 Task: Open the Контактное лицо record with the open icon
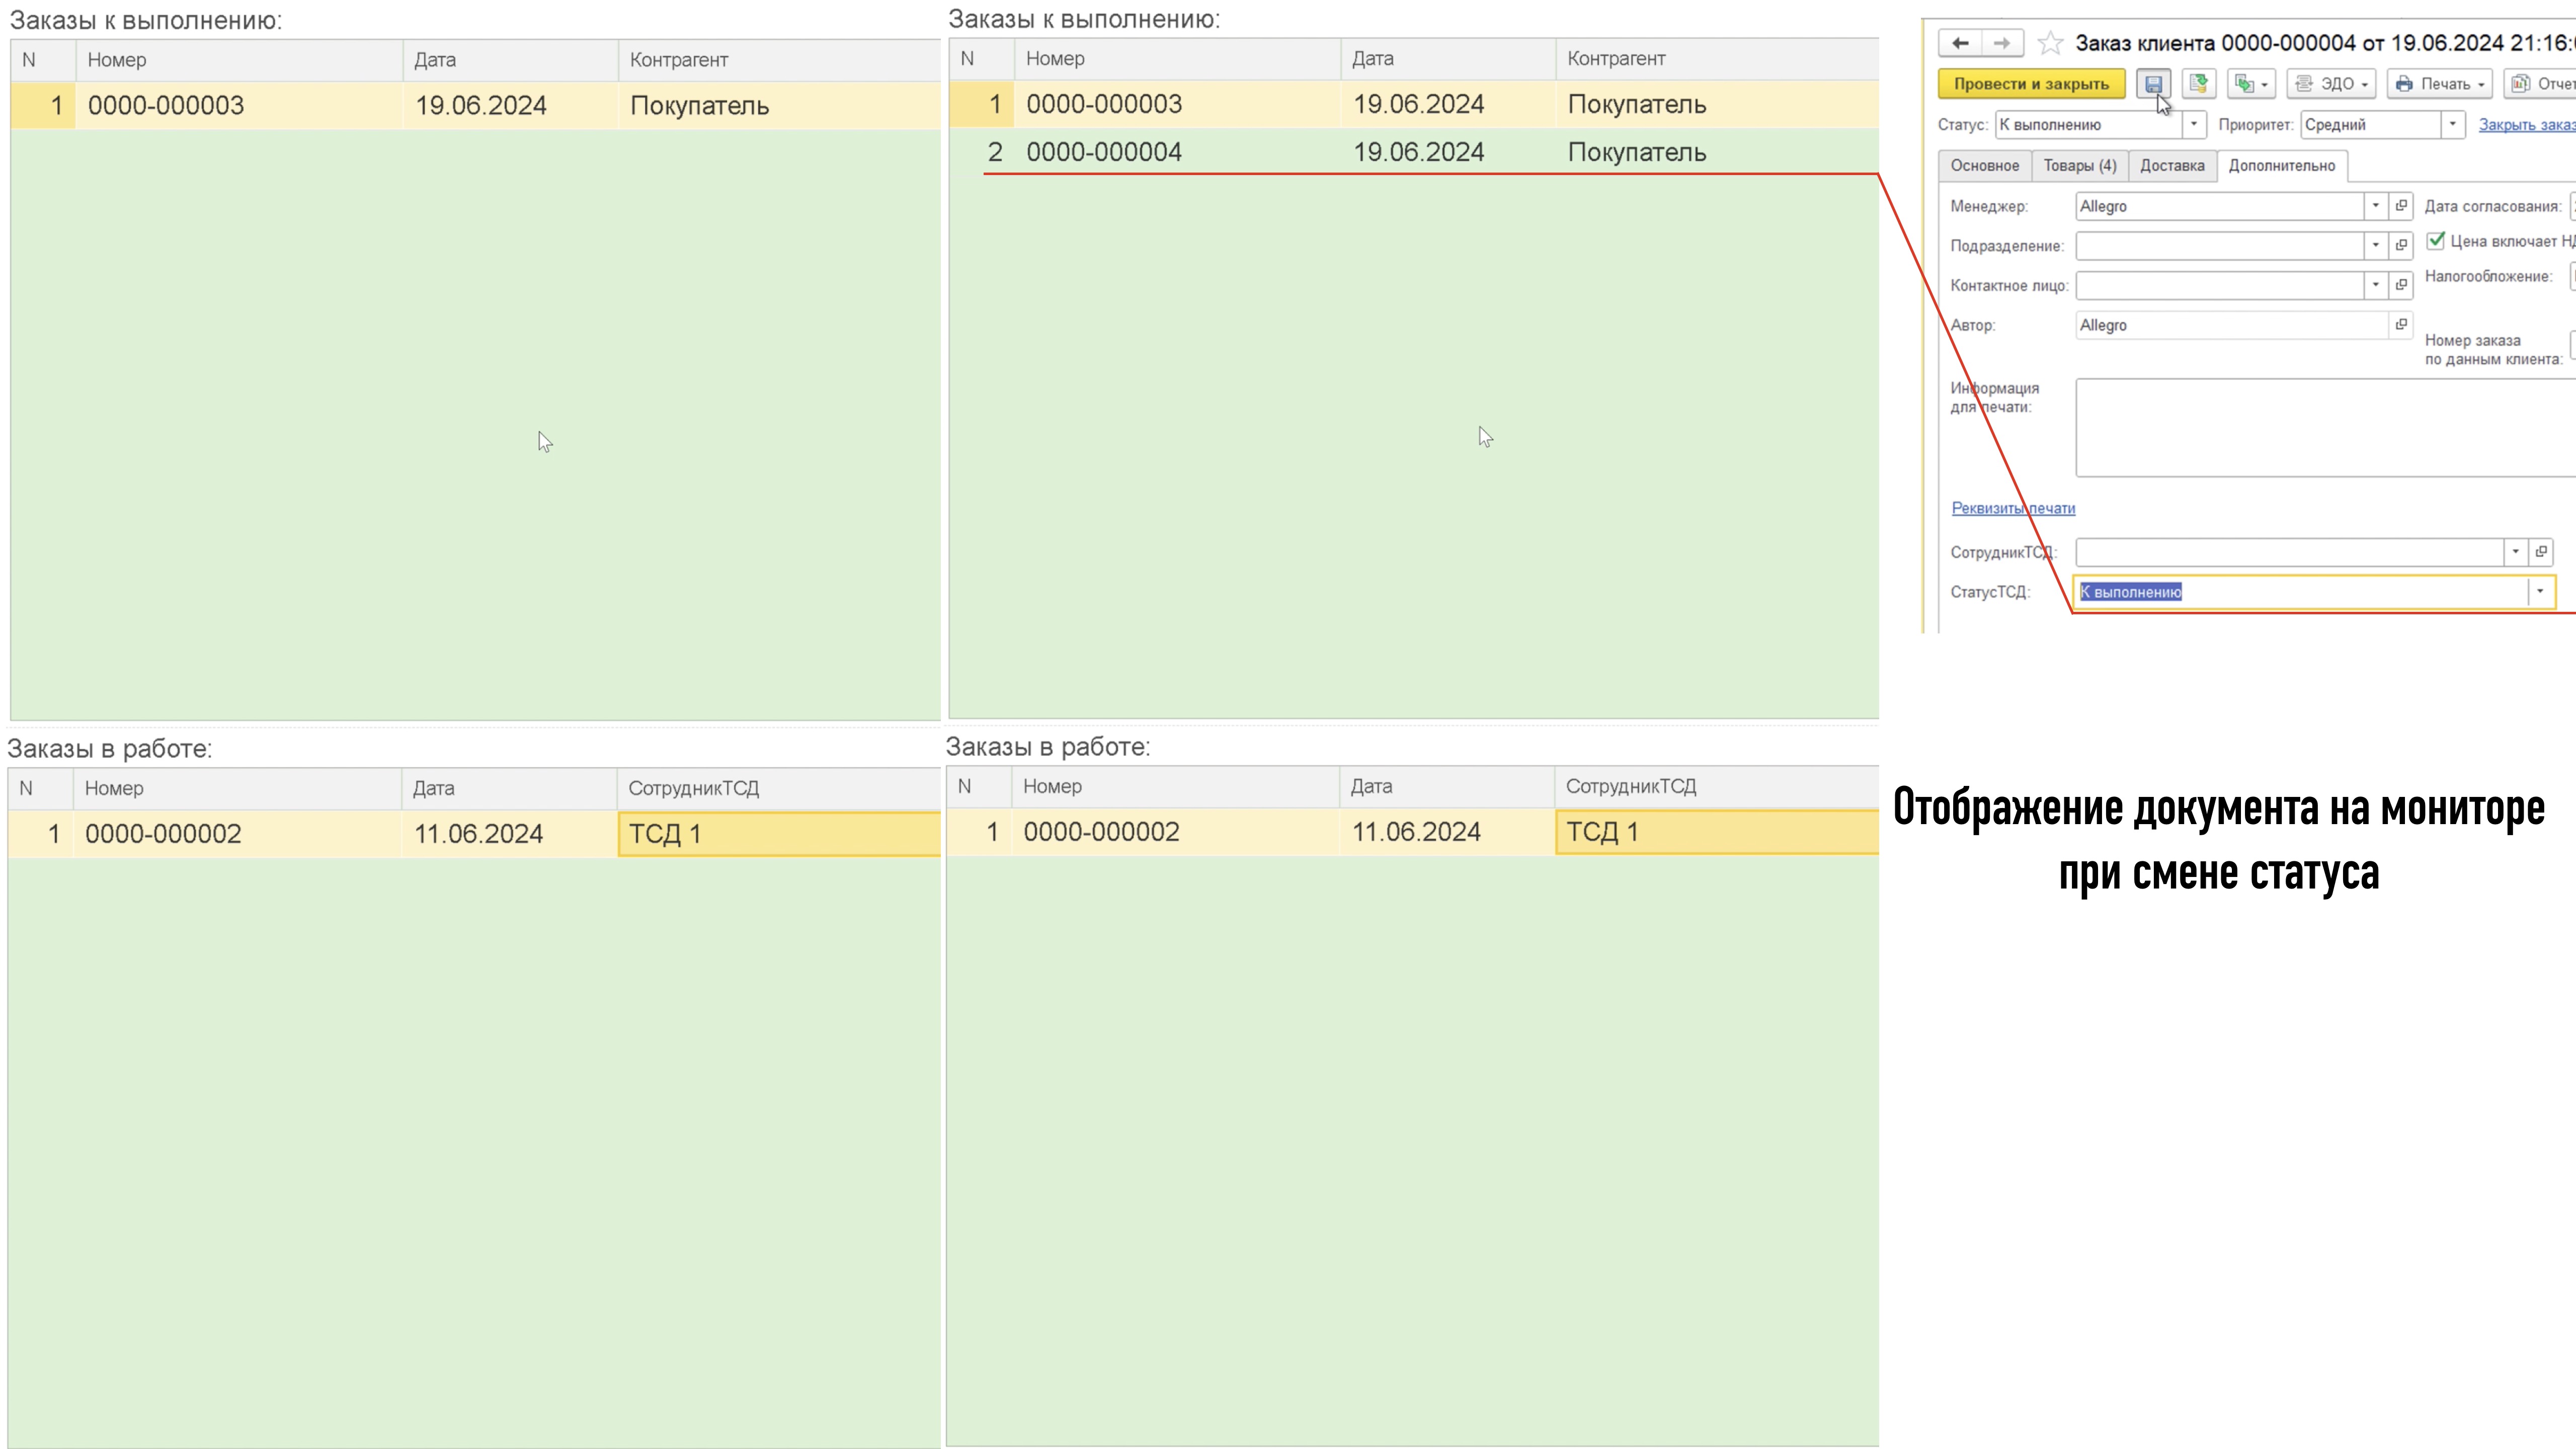(2401, 285)
